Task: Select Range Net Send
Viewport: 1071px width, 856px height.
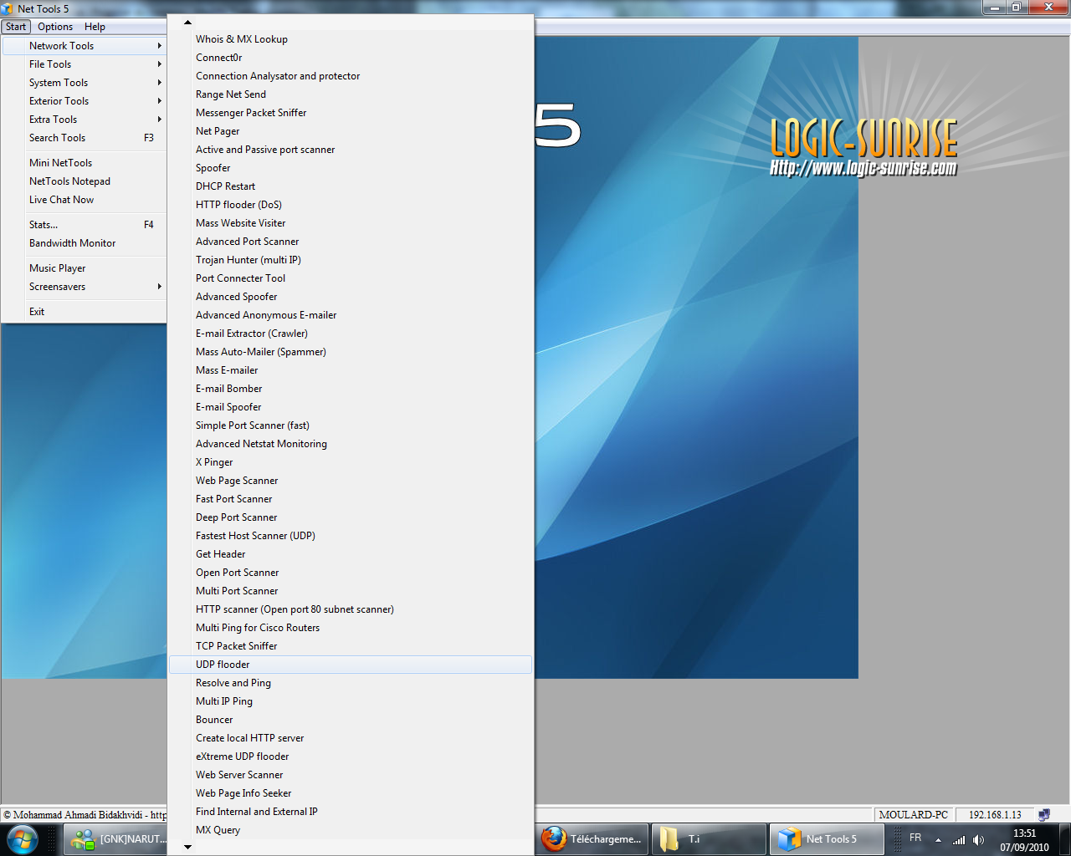Action: [351, 94]
